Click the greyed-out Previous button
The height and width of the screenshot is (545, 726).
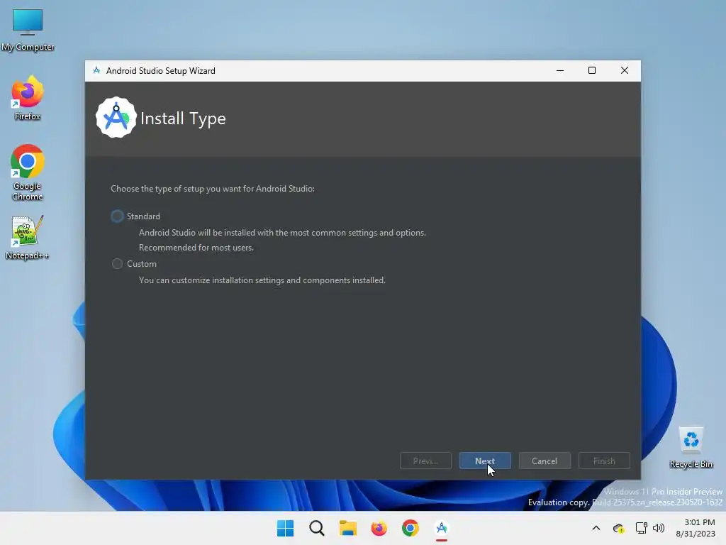(x=425, y=461)
